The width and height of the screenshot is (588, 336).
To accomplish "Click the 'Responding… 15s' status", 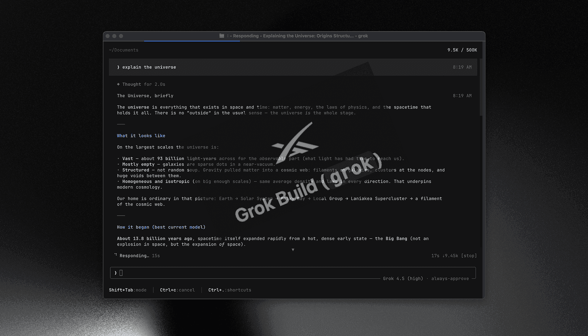I will [x=140, y=256].
